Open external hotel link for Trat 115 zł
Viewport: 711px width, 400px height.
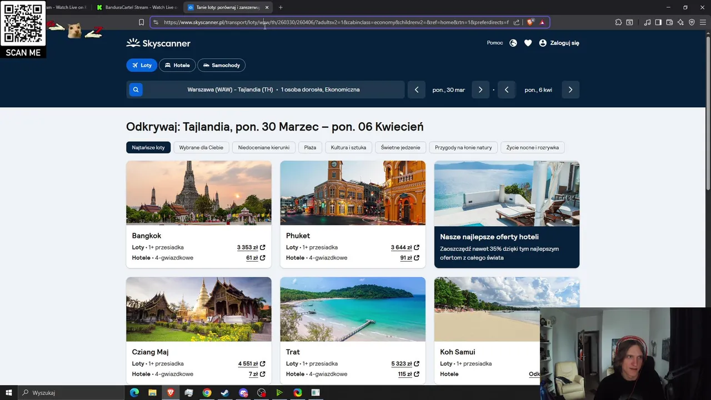click(417, 374)
